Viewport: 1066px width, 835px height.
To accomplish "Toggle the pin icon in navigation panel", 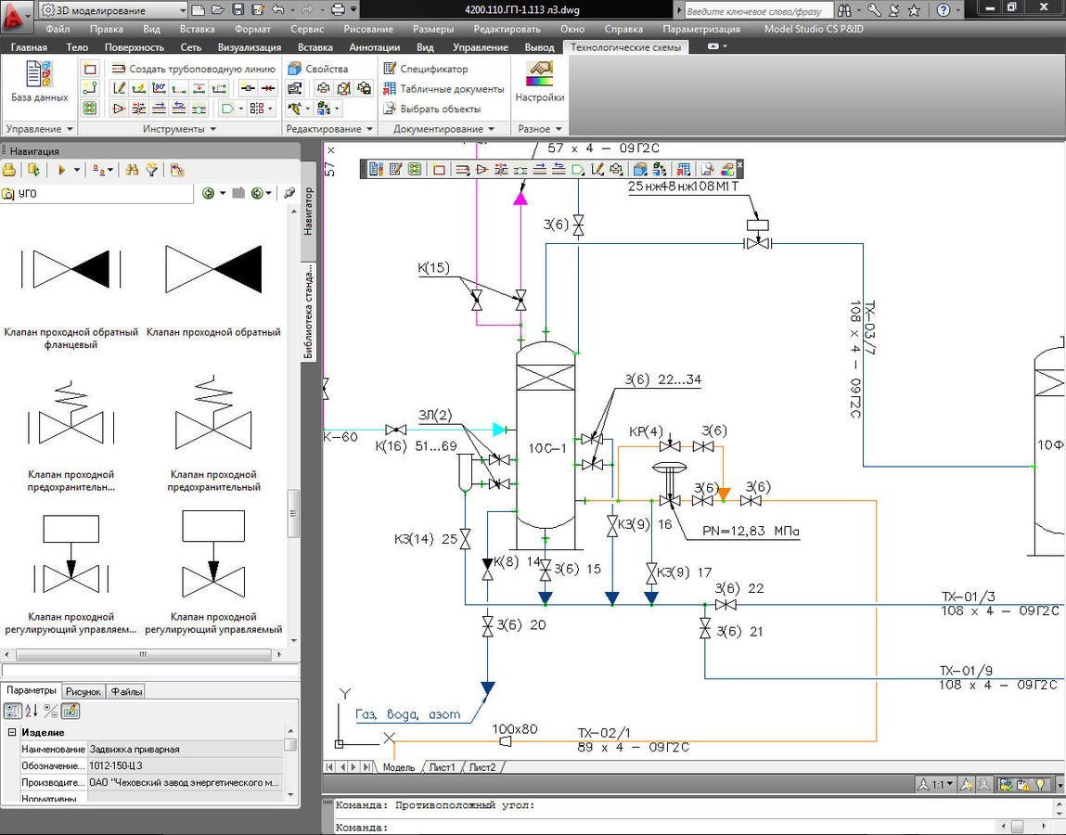I will click(289, 194).
